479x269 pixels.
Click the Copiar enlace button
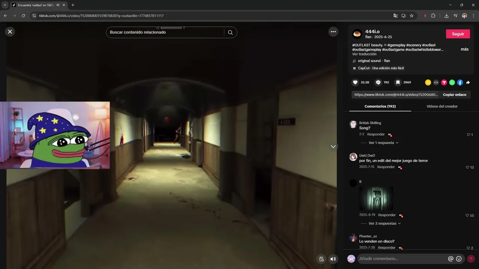[x=455, y=95]
